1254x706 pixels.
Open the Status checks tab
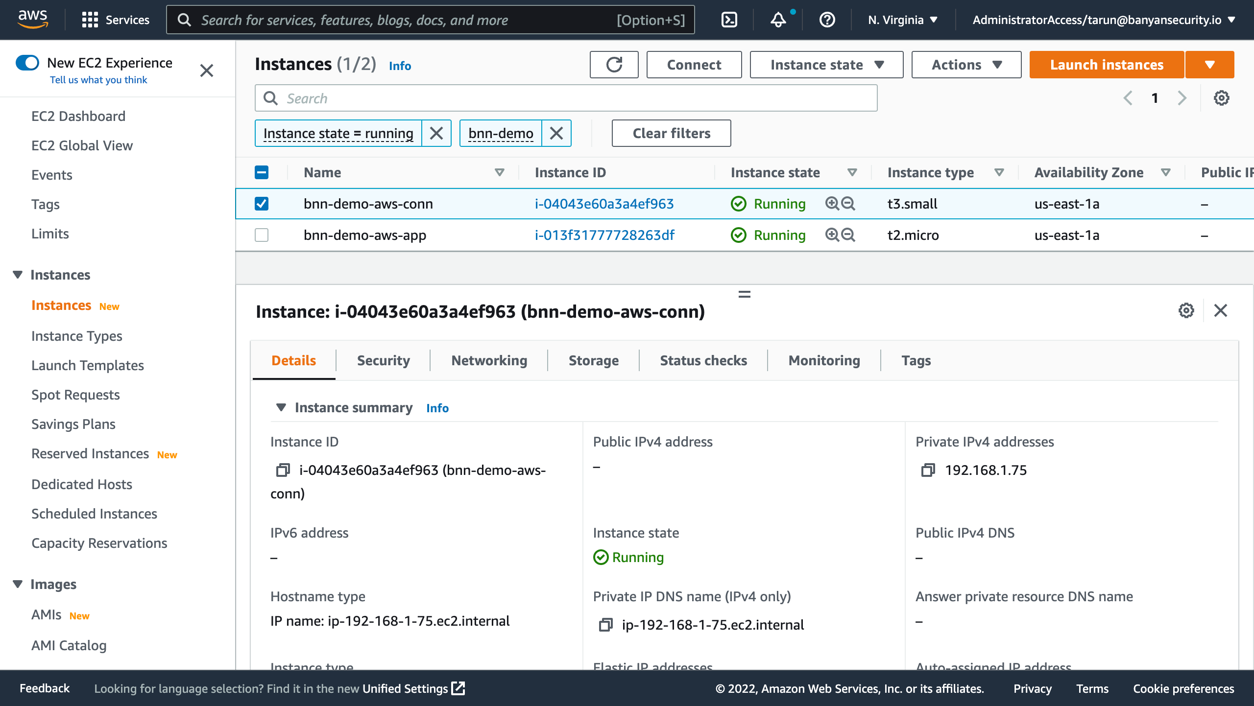(703, 360)
